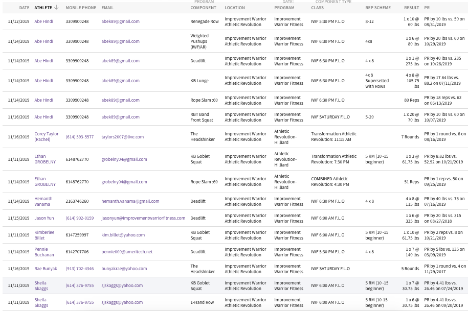Click athlete Pennie Buchanan
The image size is (468, 311).
click(x=44, y=252)
